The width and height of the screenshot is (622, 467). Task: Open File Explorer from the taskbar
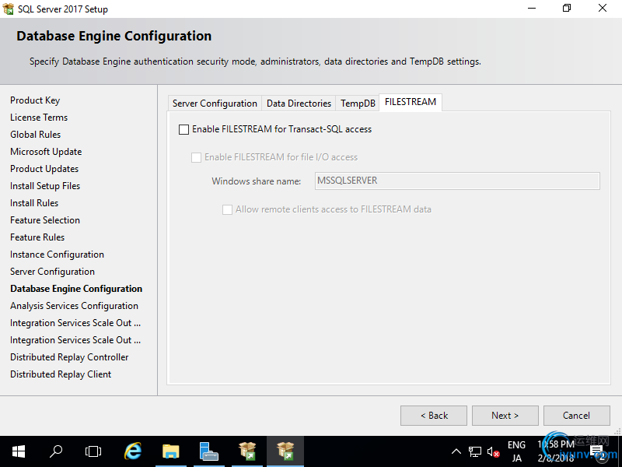coord(171,451)
